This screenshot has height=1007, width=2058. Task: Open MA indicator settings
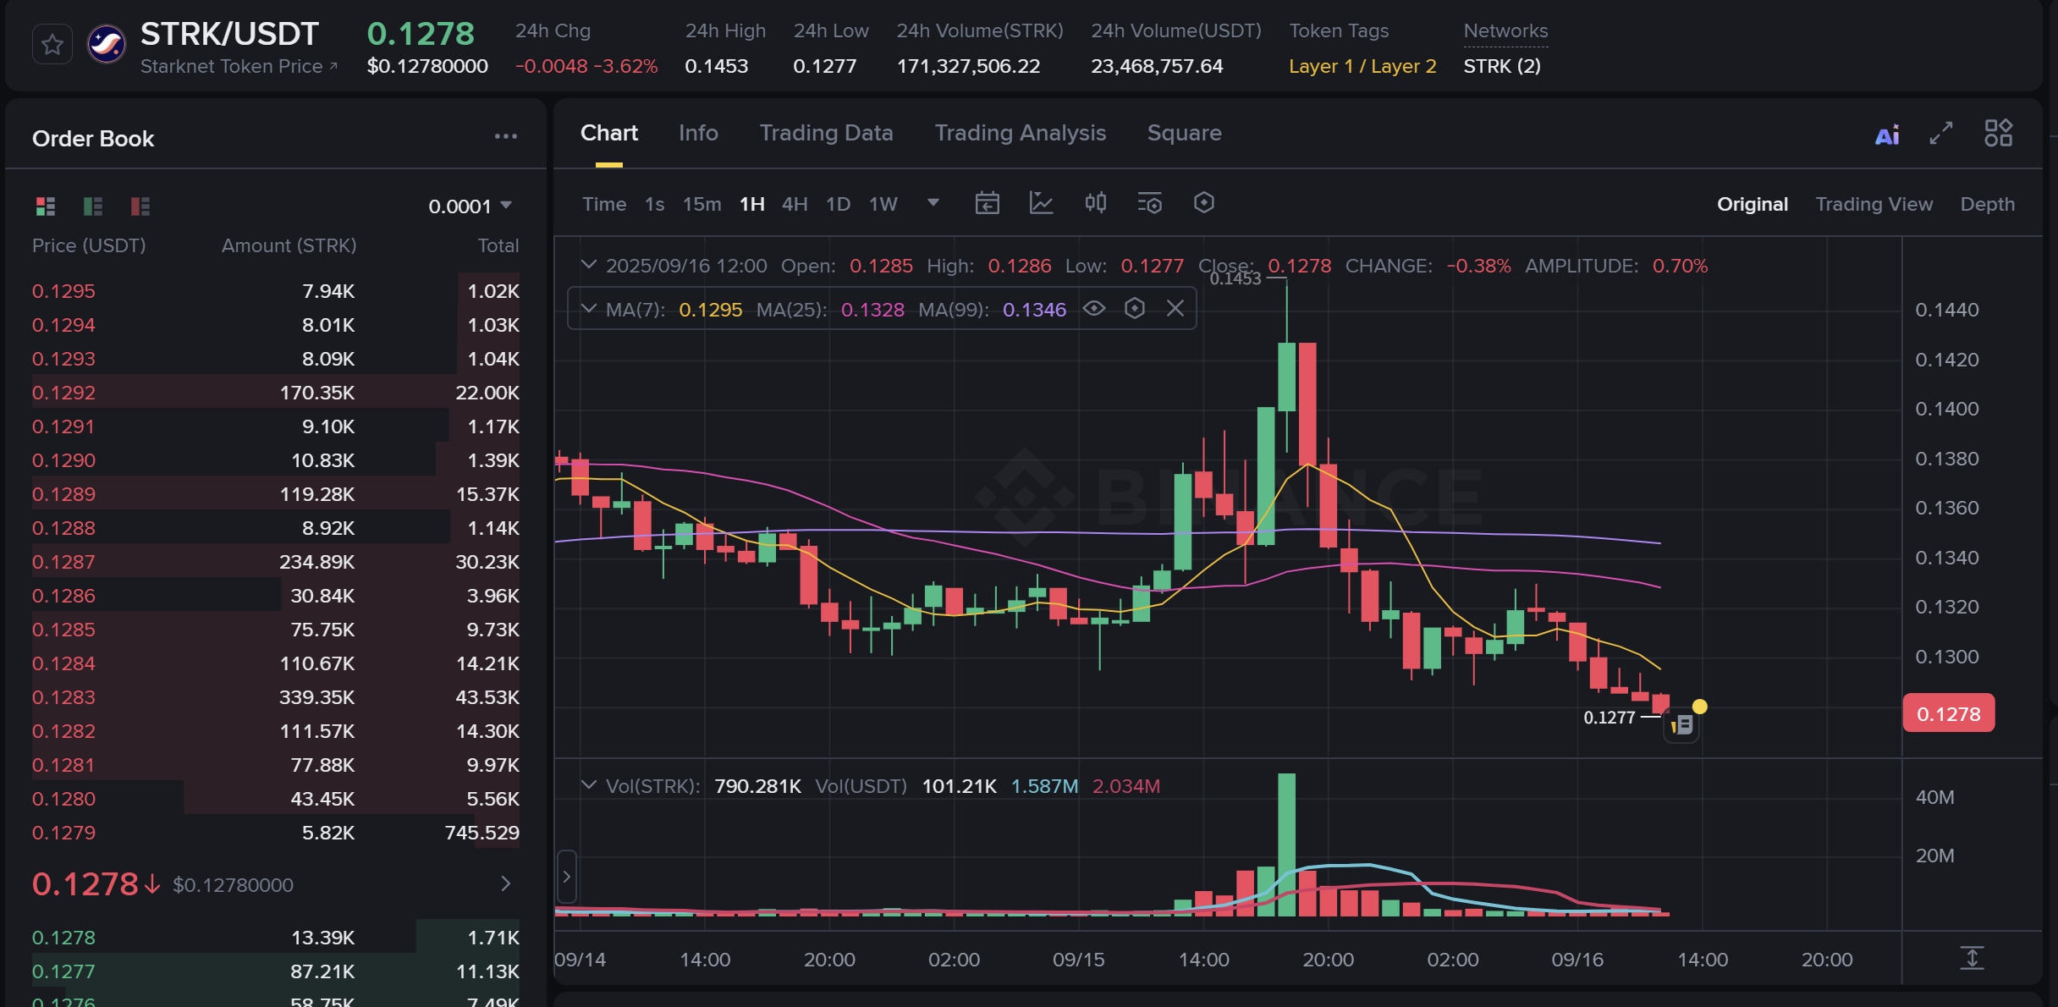coord(1135,309)
